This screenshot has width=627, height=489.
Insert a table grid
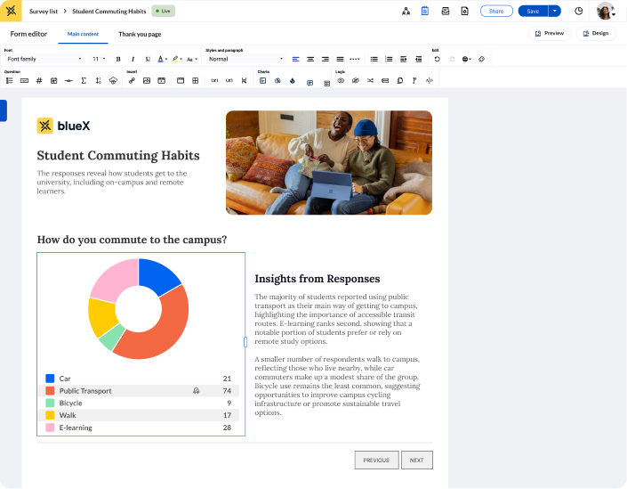point(195,80)
